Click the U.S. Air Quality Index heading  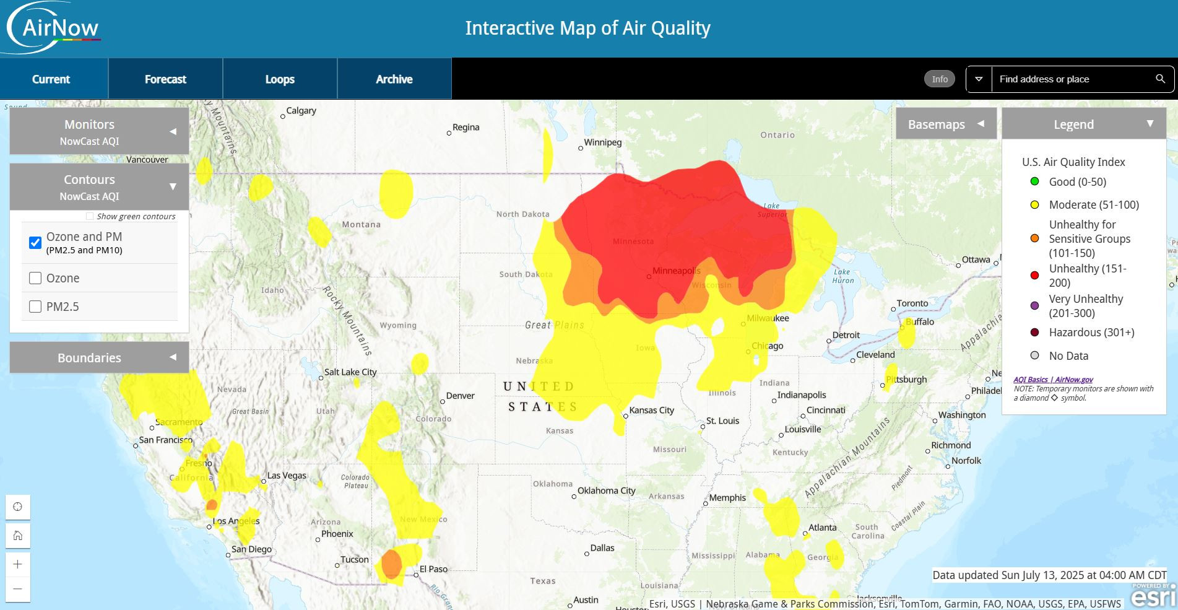(x=1073, y=162)
